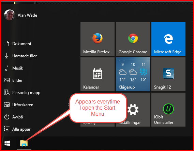Click the Windows Start button
Image resolution: width=194 pixels, height=151 pixels.
pyautogui.click(x=7, y=143)
